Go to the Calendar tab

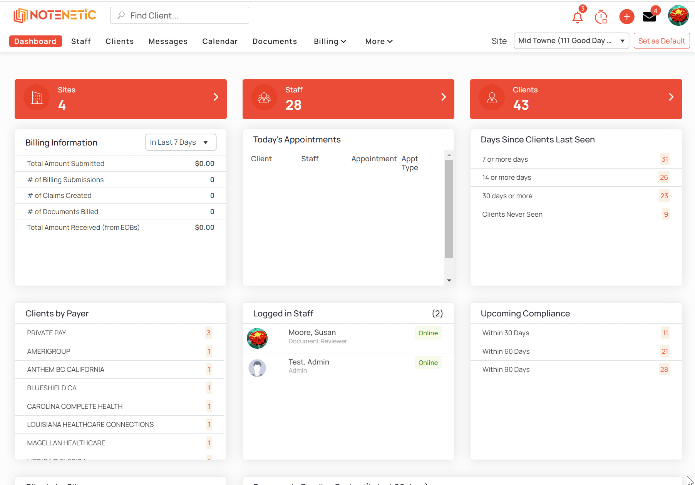[x=220, y=41]
